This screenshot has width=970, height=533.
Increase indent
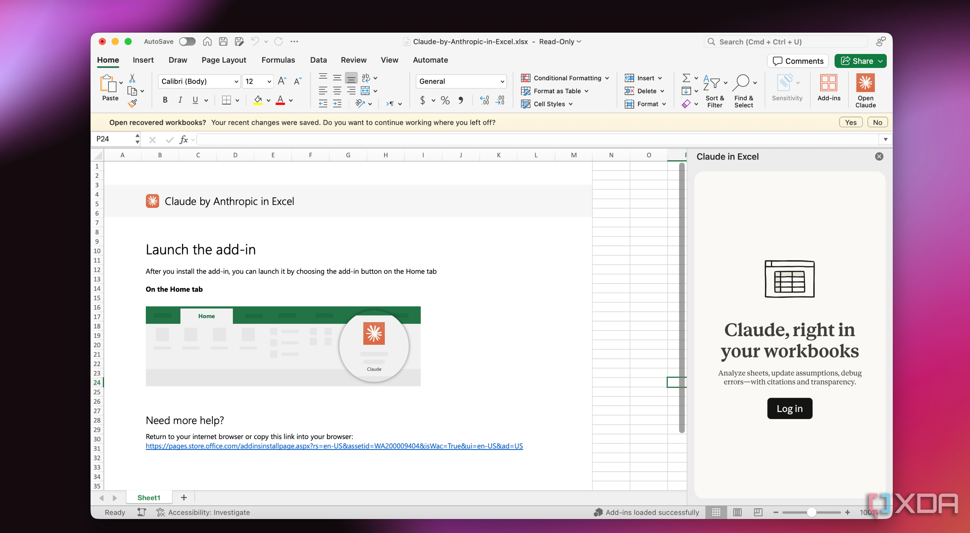pos(337,104)
